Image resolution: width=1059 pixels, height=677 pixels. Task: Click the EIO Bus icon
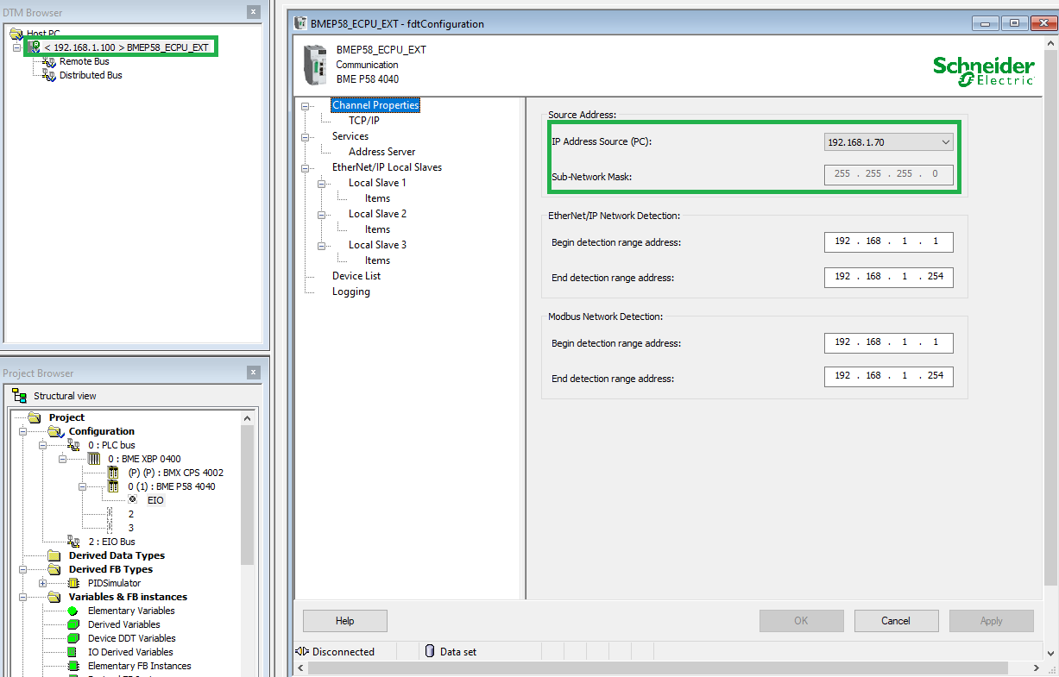pos(73,542)
